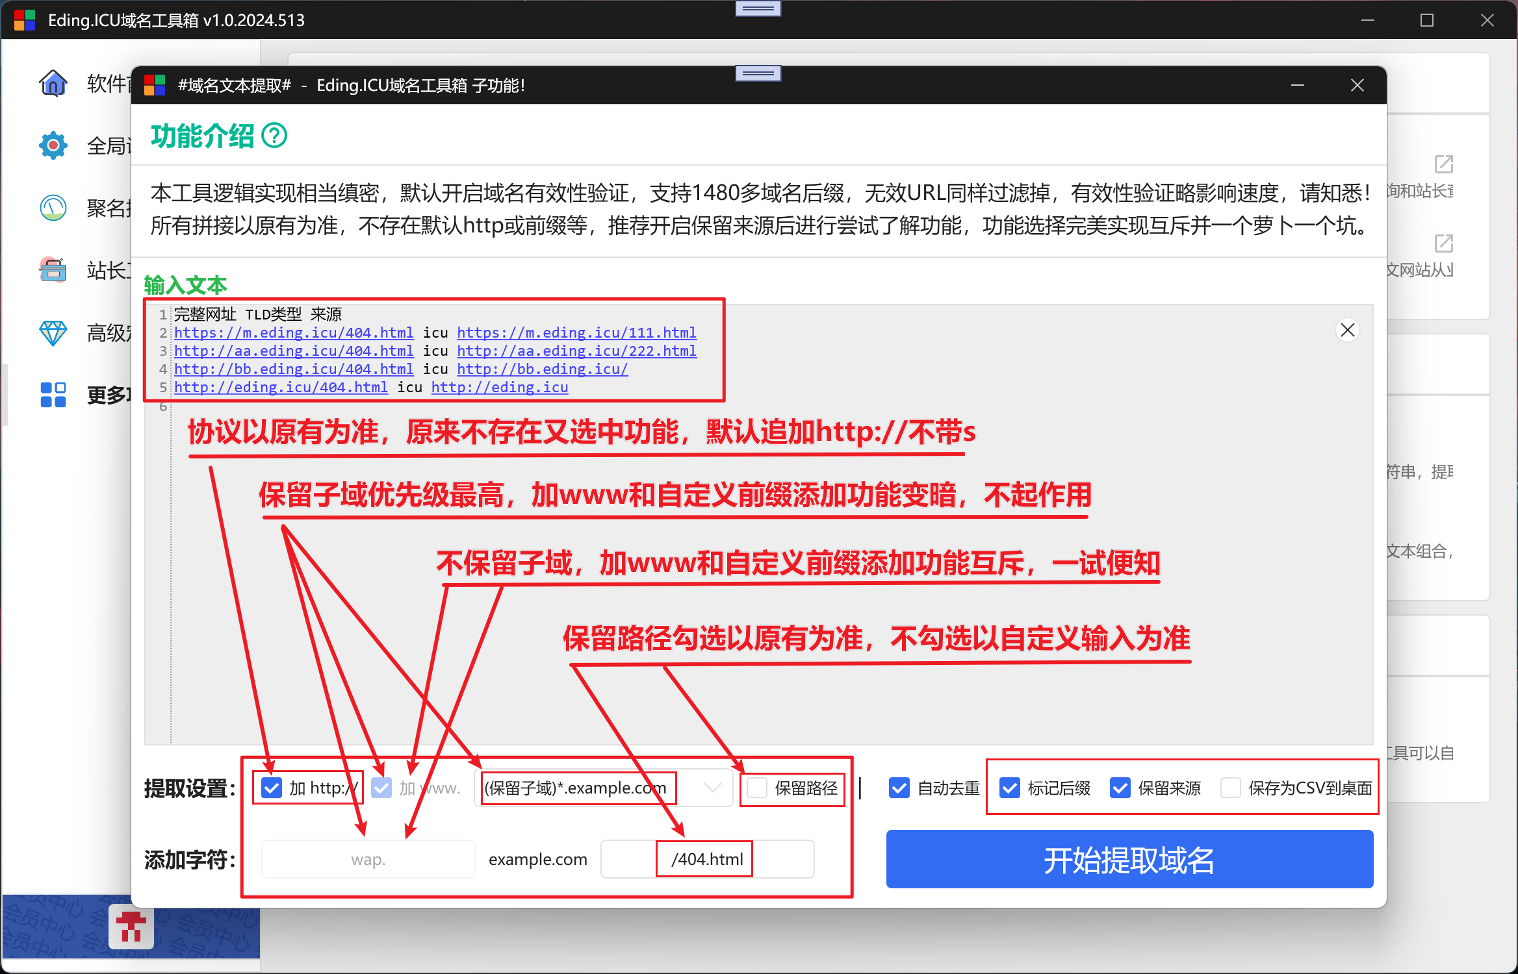Open the webmaster toolbox icon
This screenshot has width=1518, height=974.
(53, 270)
